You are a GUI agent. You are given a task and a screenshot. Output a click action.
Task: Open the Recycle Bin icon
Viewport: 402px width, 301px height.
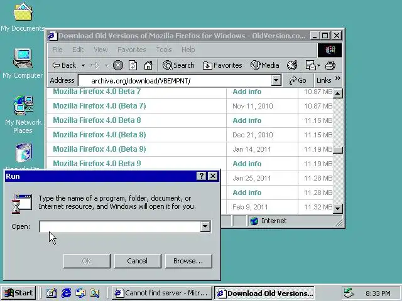tap(23, 153)
